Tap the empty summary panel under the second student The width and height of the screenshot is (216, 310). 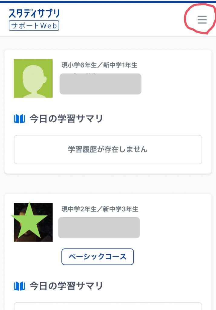(x=108, y=306)
